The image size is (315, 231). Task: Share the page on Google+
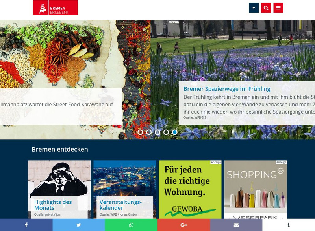click(x=183, y=225)
